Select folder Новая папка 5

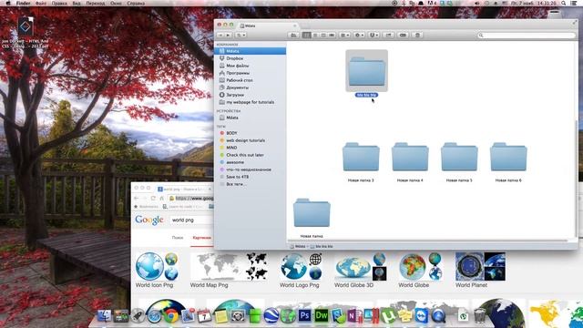point(459,157)
